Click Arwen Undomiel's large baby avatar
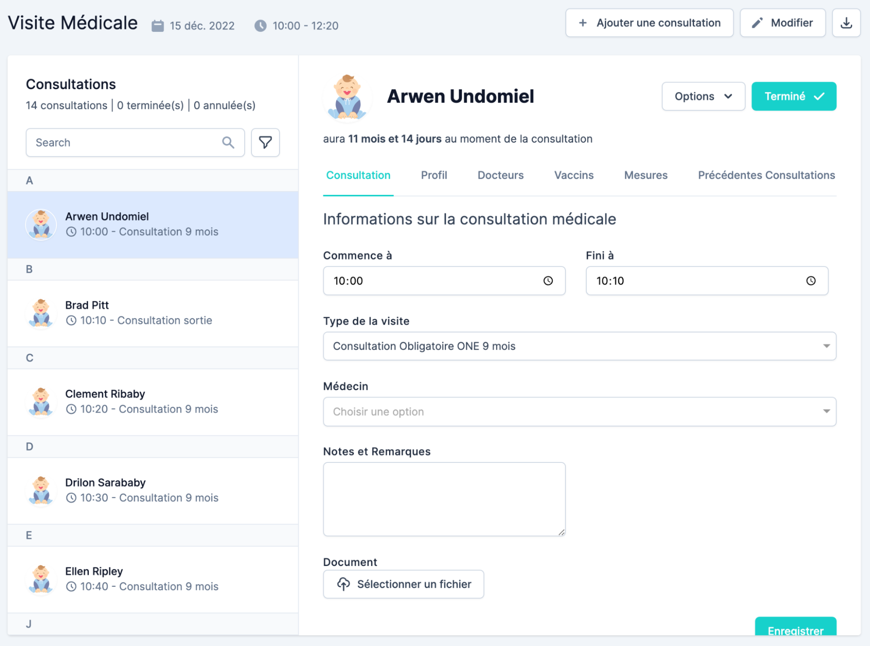Screen dimensions: 870x646 pyautogui.click(x=347, y=97)
